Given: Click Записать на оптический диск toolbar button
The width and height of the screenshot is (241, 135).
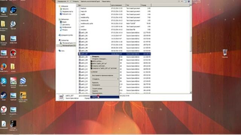Looking at the screenshot, I should pyautogui.click(x=90, y=1).
